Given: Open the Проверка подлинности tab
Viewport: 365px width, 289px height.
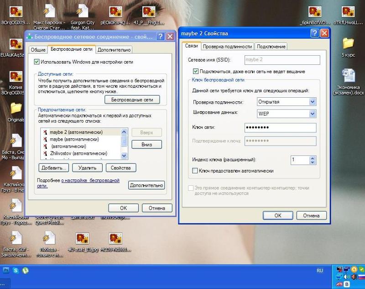Looking at the screenshot, I should coord(227,47).
